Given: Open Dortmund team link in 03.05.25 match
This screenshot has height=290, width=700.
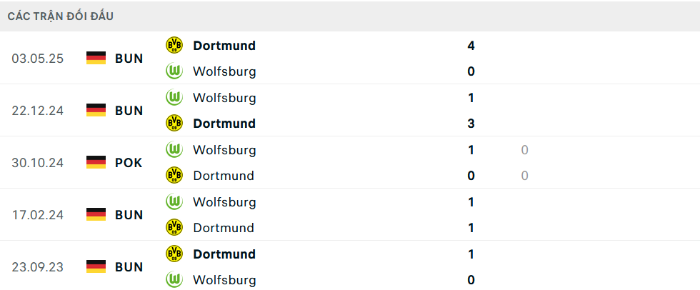Looking at the screenshot, I should [224, 46].
